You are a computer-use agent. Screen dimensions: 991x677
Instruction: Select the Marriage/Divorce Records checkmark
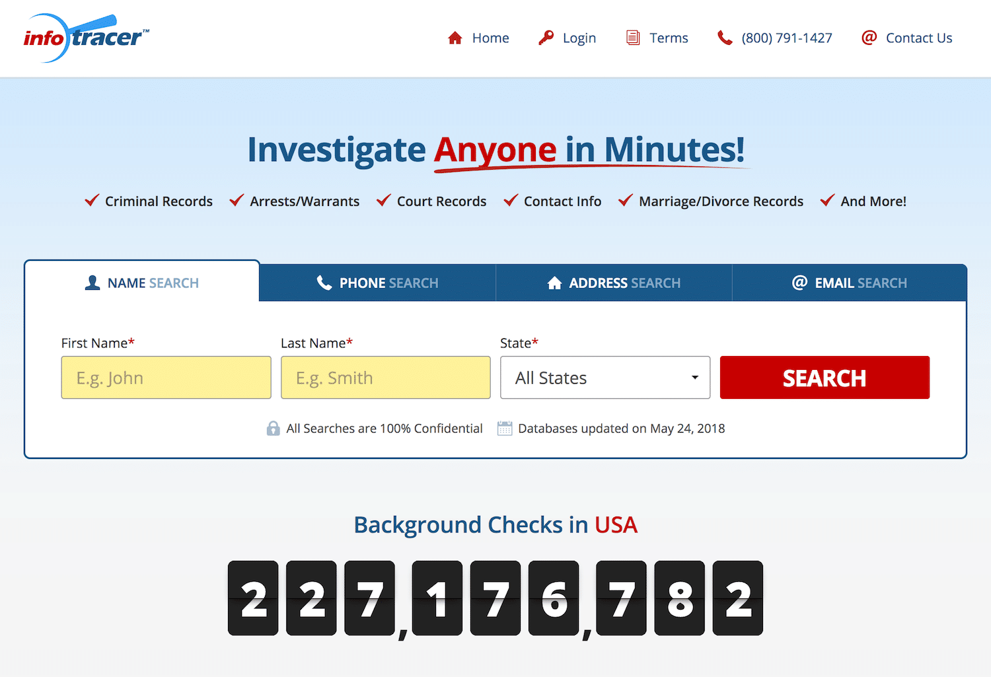click(x=625, y=200)
